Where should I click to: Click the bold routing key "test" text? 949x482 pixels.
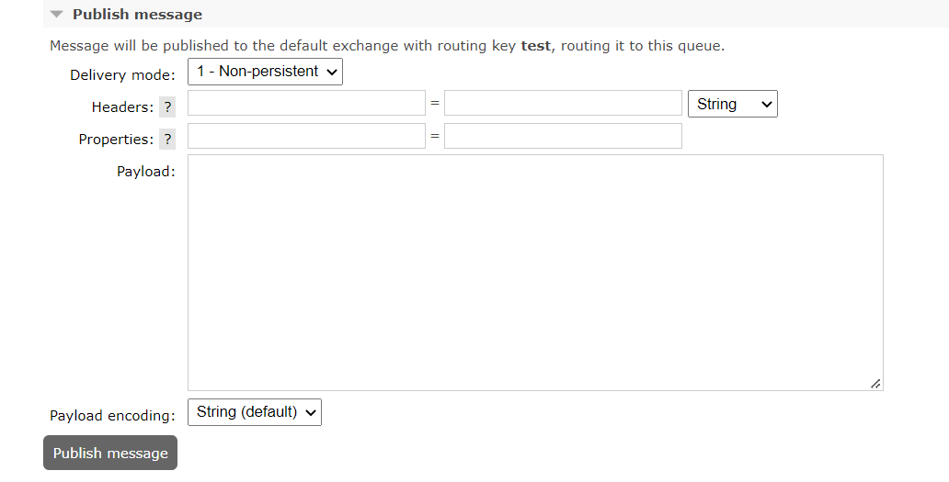(x=535, y=46)
